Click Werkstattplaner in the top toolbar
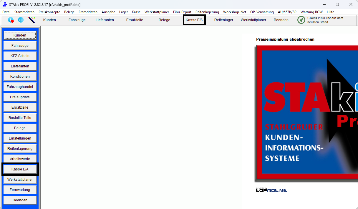 point(253,20)
